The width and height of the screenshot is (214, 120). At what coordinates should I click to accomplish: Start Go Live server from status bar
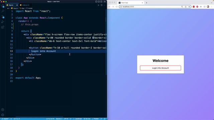(x=87, y=119)
